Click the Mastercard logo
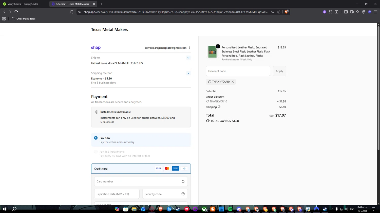The width and height of the screenshot is (380, 213). pyautogui.click(x=167, y=168)
